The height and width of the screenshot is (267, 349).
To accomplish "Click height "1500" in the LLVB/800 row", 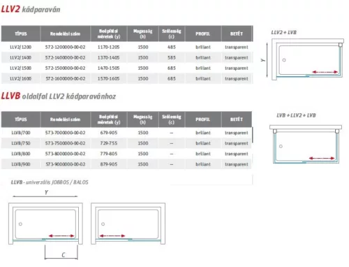I will tap(143, 154).
